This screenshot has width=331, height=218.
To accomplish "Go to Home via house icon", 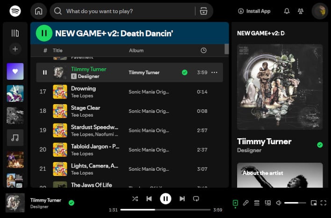I will (39, 11).
